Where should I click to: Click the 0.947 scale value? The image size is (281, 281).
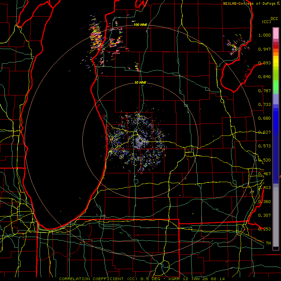(264, 49)
